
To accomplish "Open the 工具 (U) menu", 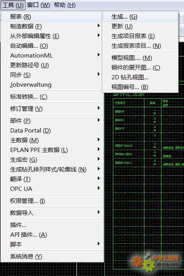I will (13, 5).
